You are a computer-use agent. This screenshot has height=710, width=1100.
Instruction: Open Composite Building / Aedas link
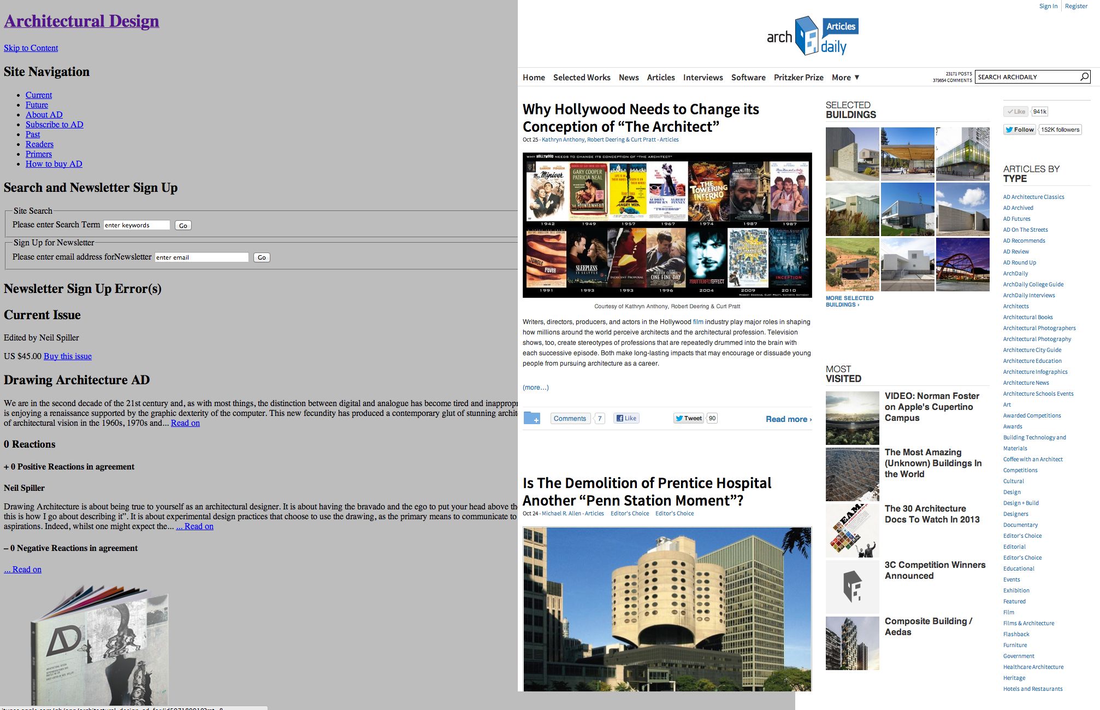coord(929,626)
